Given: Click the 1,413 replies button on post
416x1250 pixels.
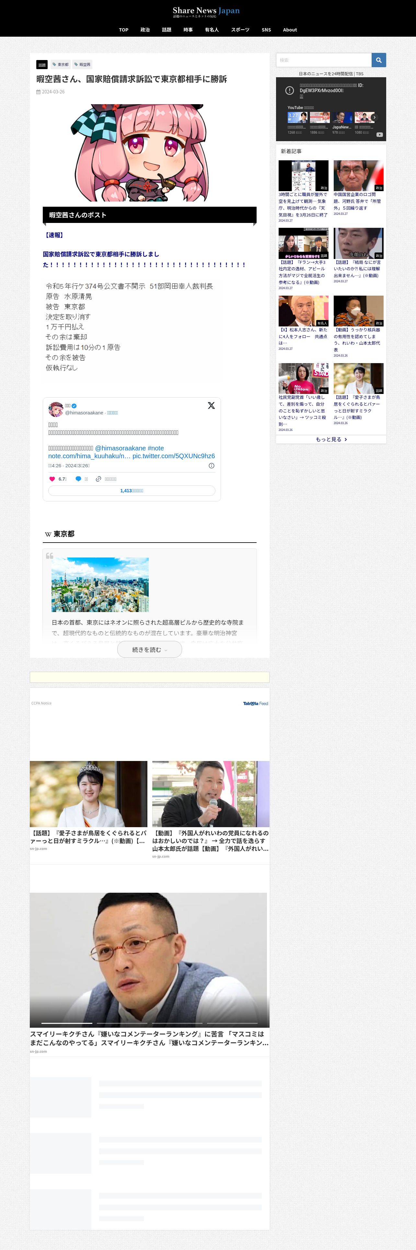Looking at the screenshot, I should coord(132,491).
